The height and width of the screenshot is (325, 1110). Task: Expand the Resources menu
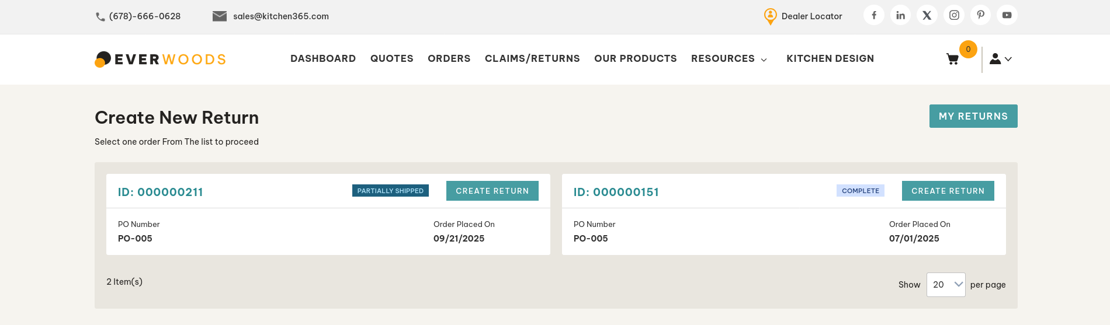729,59
